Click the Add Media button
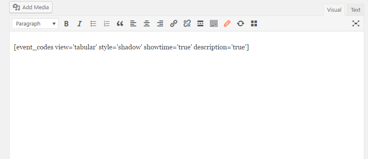368x159 pixels. [x=31, y=7]
